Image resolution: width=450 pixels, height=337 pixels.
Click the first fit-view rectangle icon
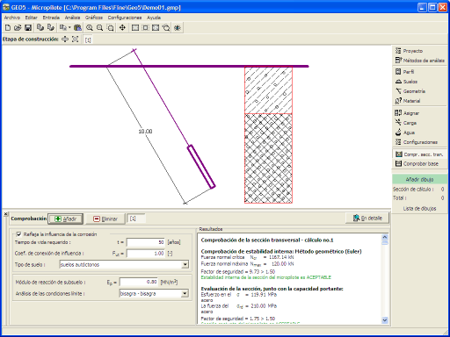(135, 28)
